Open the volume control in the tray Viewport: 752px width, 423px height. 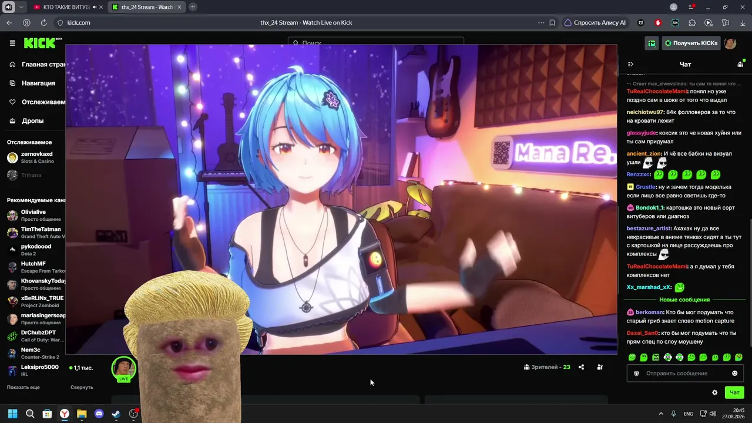pos(713,414)
